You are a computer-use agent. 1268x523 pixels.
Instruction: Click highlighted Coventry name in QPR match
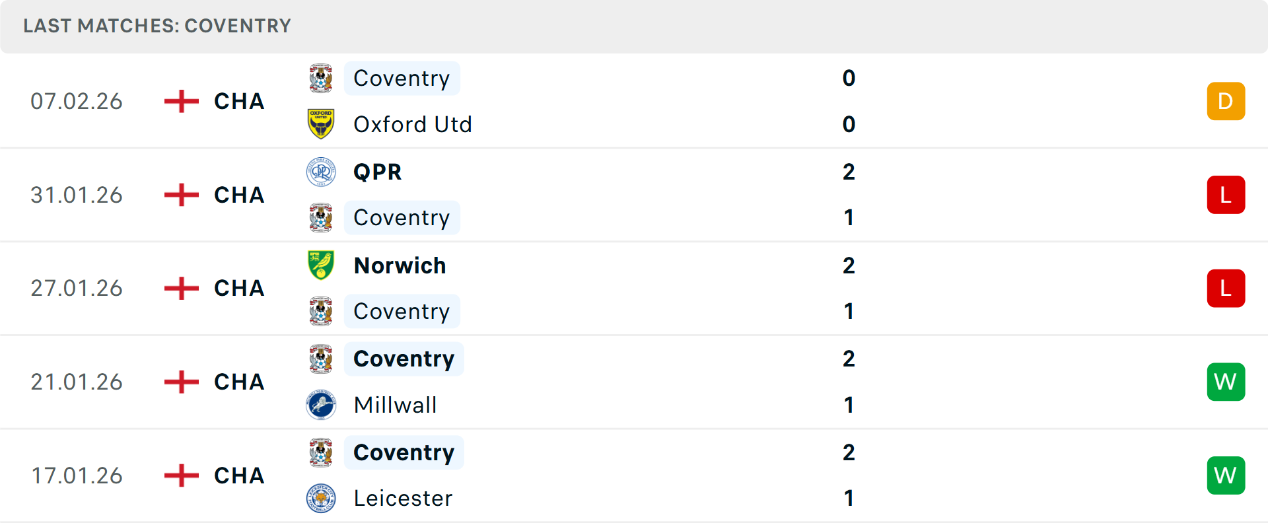(402, 218)
